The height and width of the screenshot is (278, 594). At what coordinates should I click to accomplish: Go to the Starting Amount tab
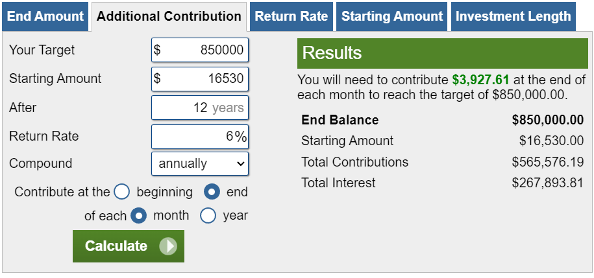(392, 17)
